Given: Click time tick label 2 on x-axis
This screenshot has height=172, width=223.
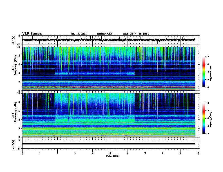Looking at the screenshot, I should click(57, 153).
